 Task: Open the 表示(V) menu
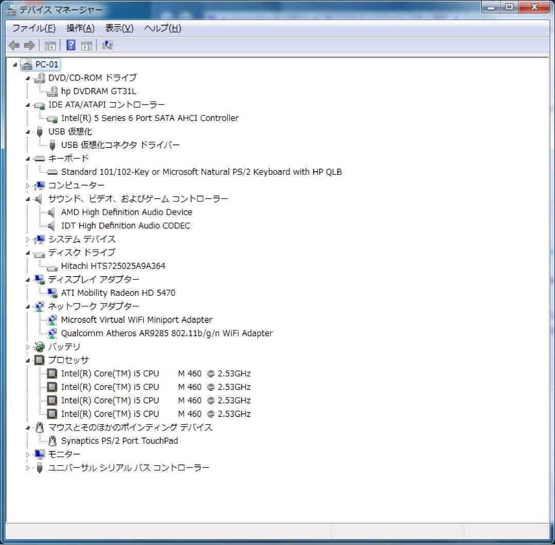pos(119,28)
